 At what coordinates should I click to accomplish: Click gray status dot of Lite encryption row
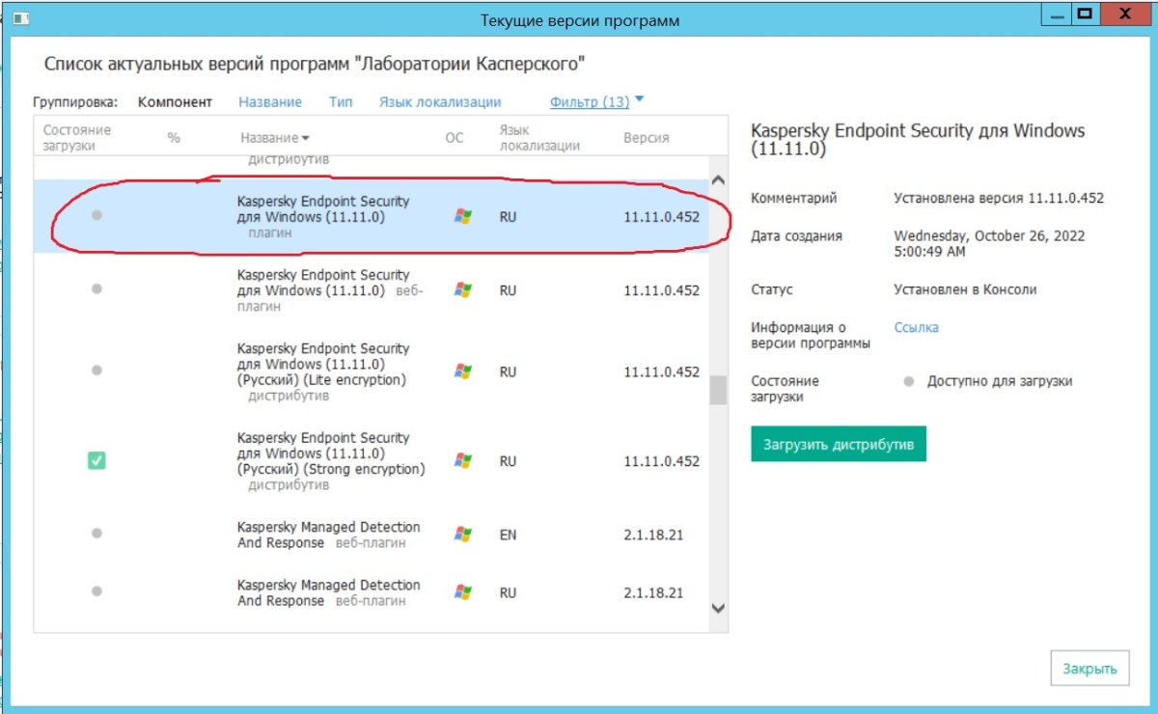[x=96, y=371]
